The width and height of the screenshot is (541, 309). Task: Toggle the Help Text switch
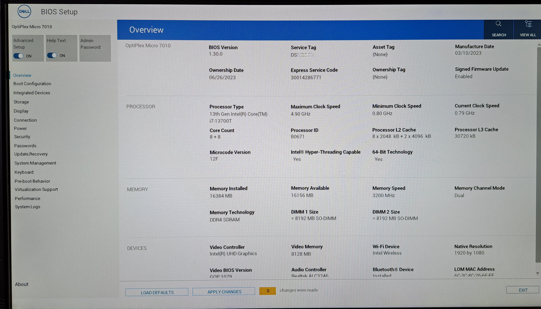52,56
